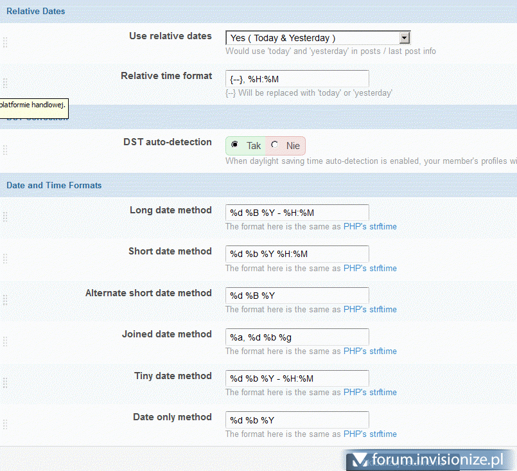
Task: Click the Long date method field
Action: tap(297, 213)
